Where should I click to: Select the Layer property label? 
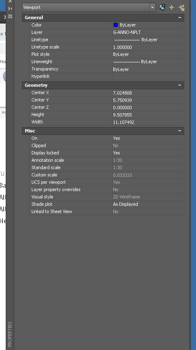[x=37, y=32]
